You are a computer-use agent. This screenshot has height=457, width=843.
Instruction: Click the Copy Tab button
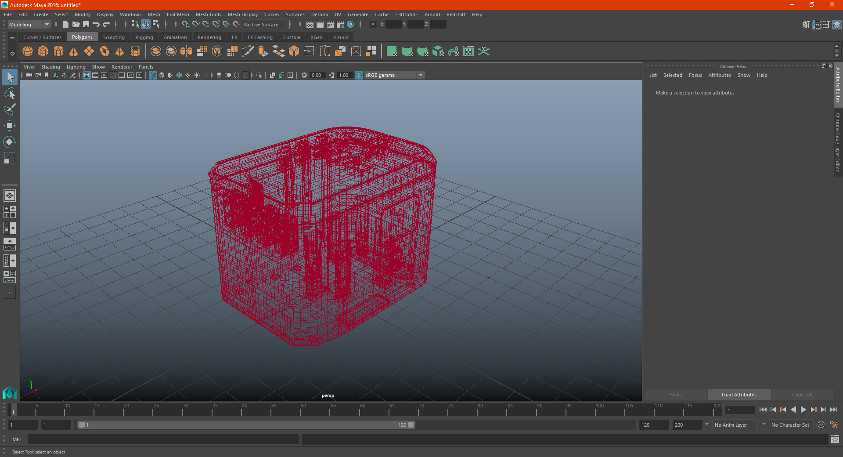coord(802,395)
